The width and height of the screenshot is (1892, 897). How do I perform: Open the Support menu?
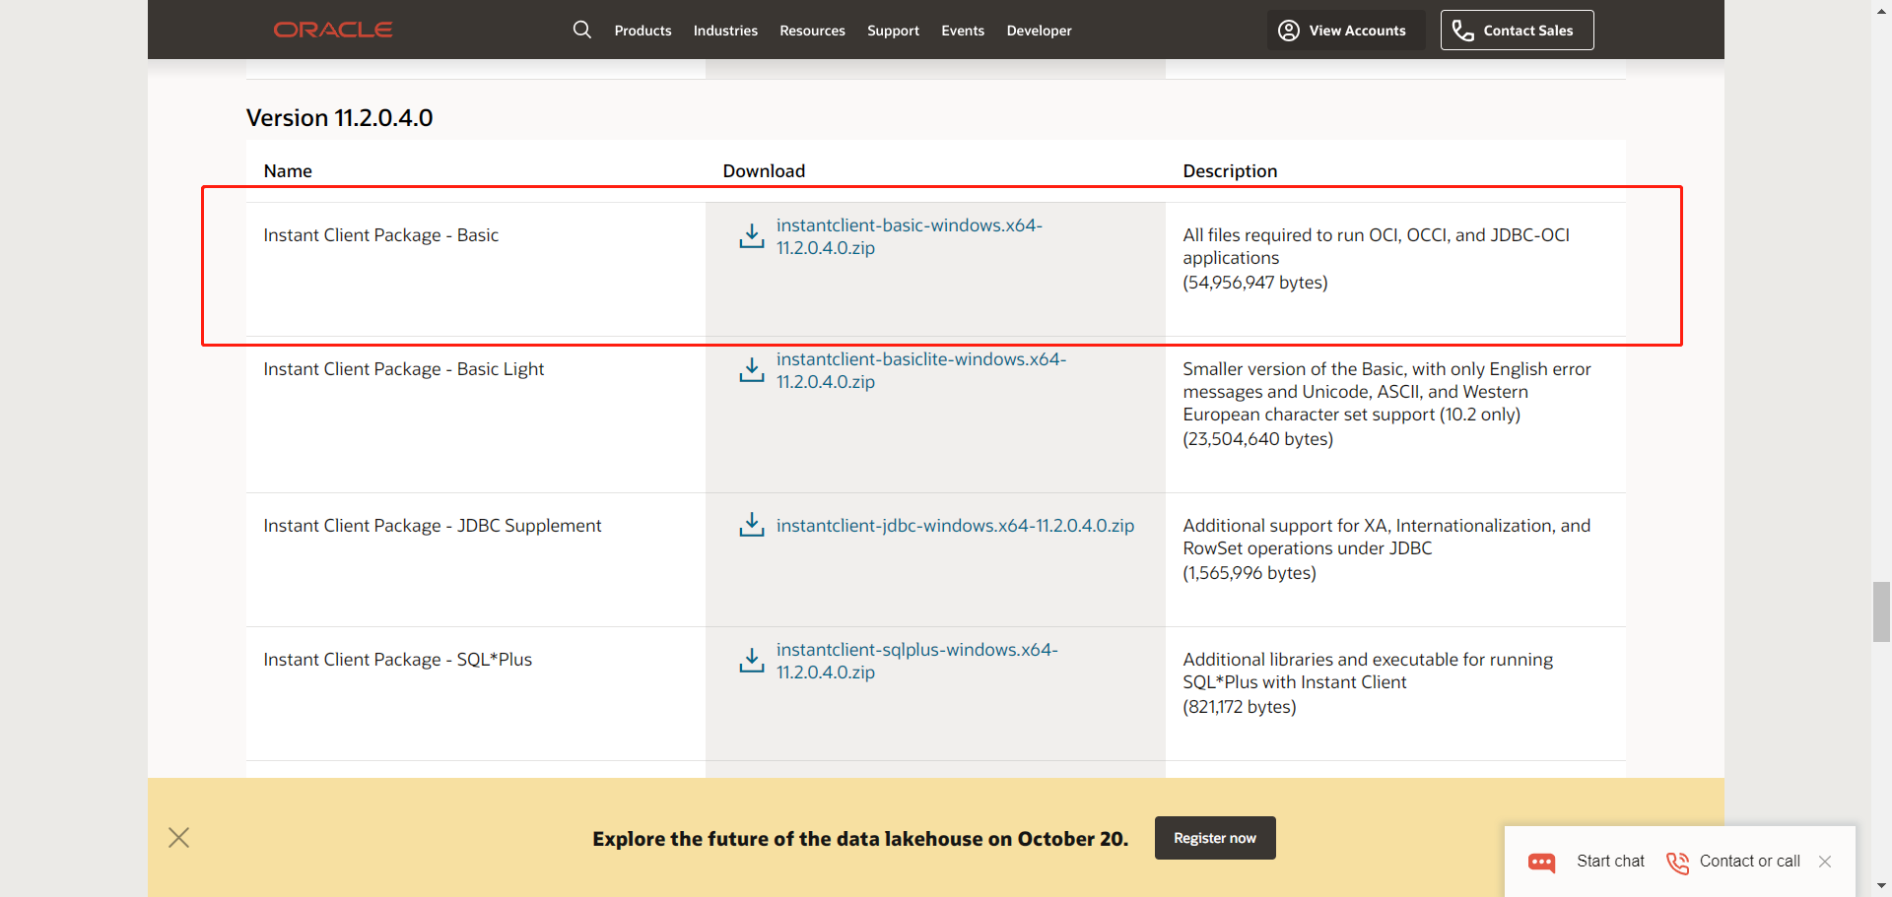893,31
